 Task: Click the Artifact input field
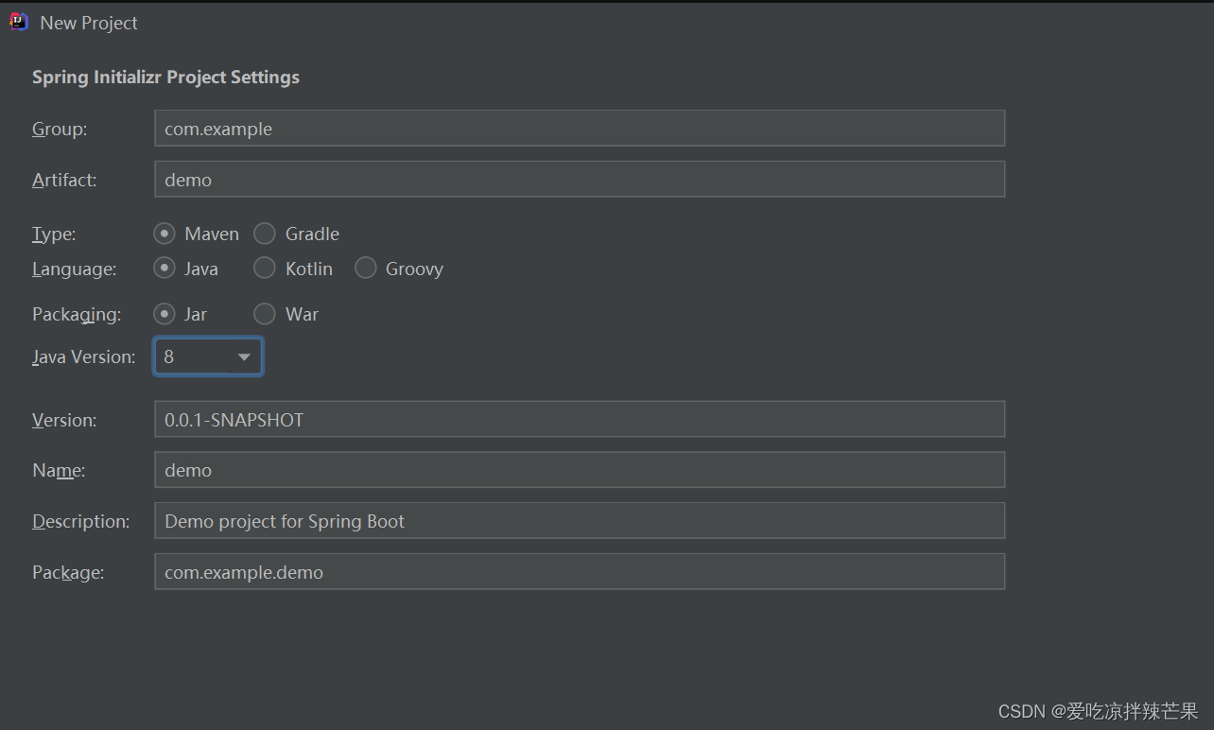580,180
